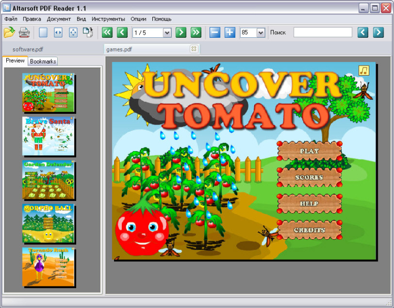Jump to first page with double-left arrow
Image resolution: width=394 pixels, height=308 pixels.
[x=107, y=33]
